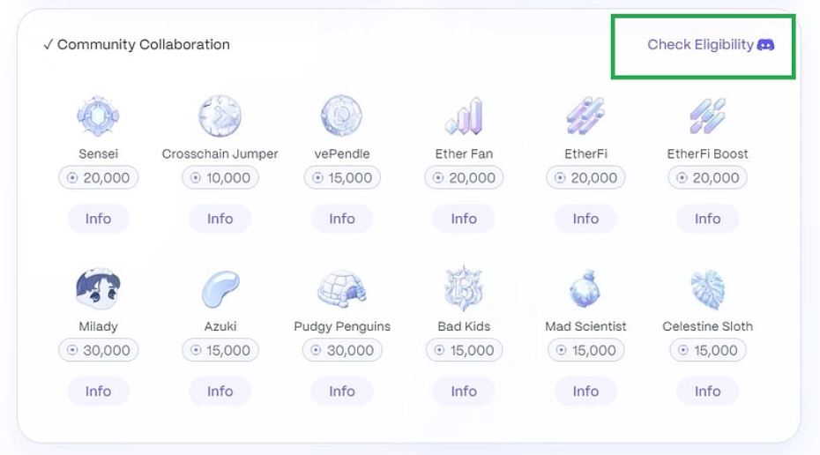Click the Azuki bean icon
Screen dimensions: 820x455
coord(220,288)
